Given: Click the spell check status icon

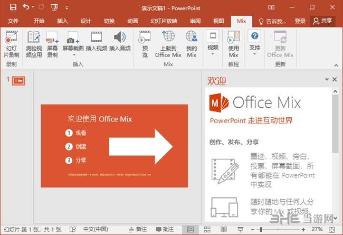Looking at the screenshot, I should [x=72, y=229].
